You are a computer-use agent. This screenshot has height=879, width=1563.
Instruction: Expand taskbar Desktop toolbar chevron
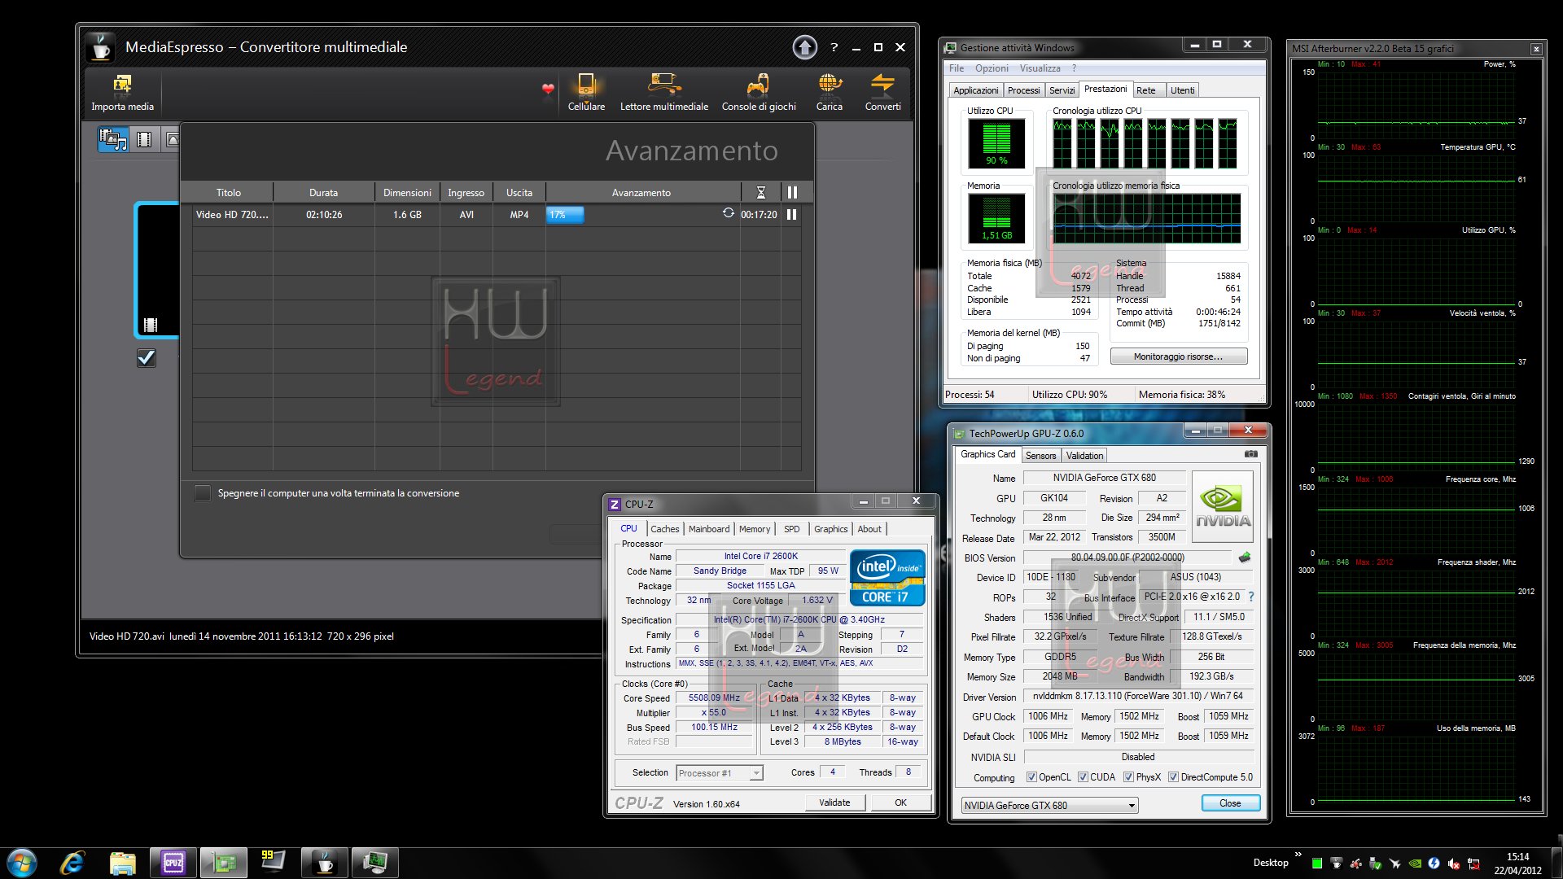1298,855
